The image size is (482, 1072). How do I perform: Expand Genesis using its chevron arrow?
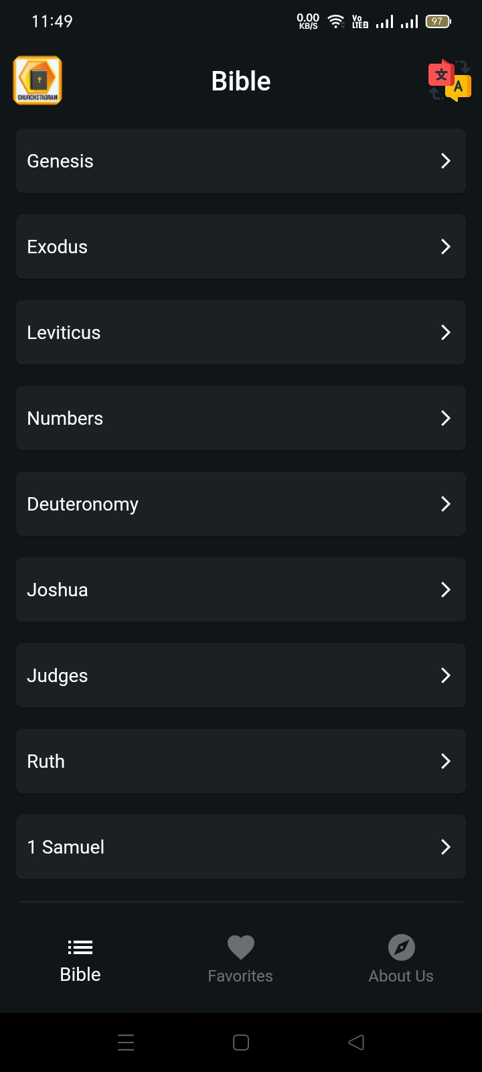click(x=446, y=161)
